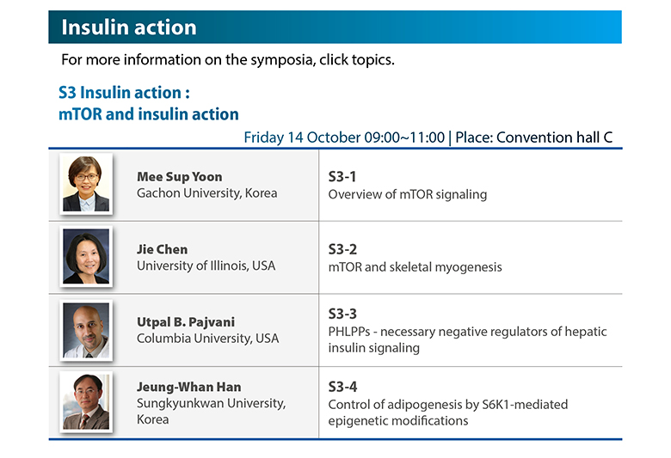Click the Insulin action banner header
This screenshot has height=458, width=671.
coord(335,27)
